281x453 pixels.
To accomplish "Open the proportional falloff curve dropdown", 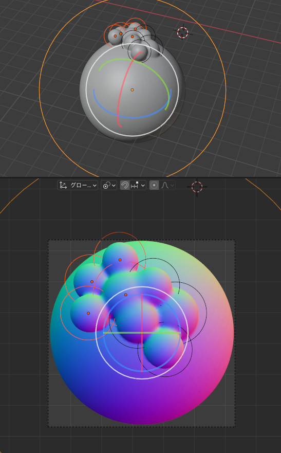I will tap(167, 185).
